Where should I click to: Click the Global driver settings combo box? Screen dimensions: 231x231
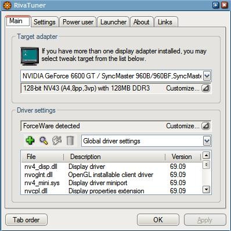(x=146, y=141)
